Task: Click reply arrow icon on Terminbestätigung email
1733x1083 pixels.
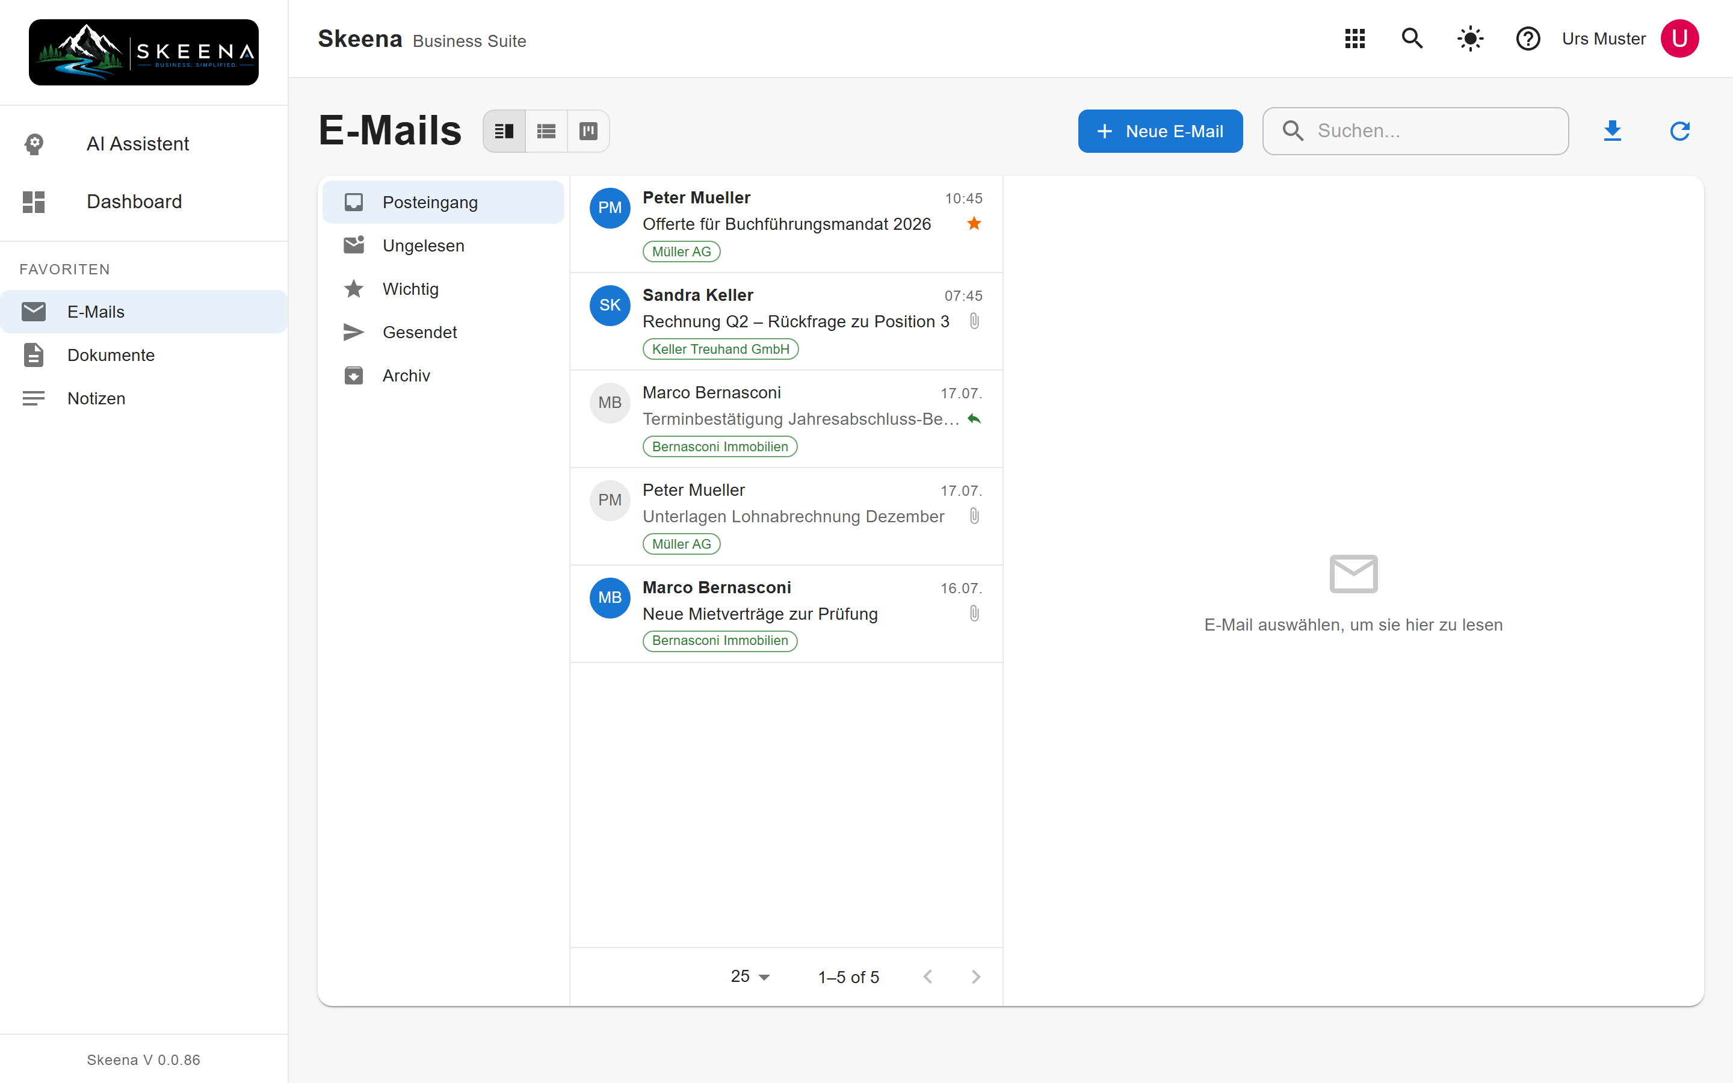Action: pyautogui.click(x=974, y=418)
